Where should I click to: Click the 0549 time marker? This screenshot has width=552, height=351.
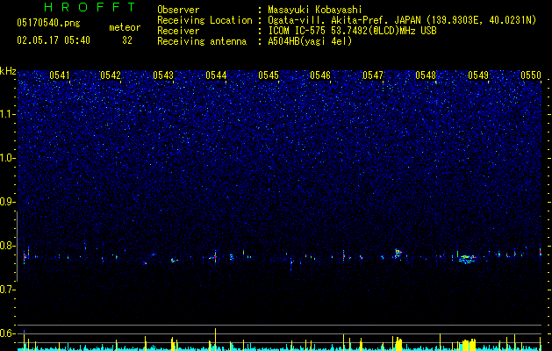tap(478, 75)
